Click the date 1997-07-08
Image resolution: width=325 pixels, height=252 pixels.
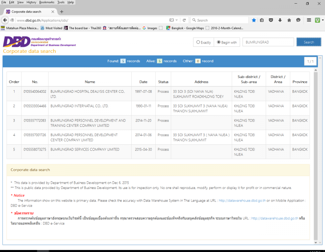[x=143, y=91]
